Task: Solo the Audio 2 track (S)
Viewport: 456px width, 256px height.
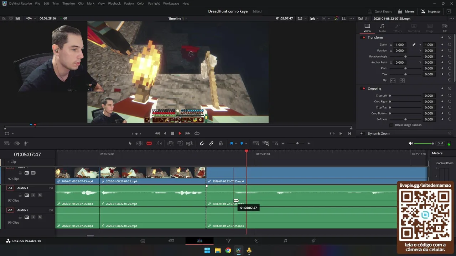Action: coord(33,217)
